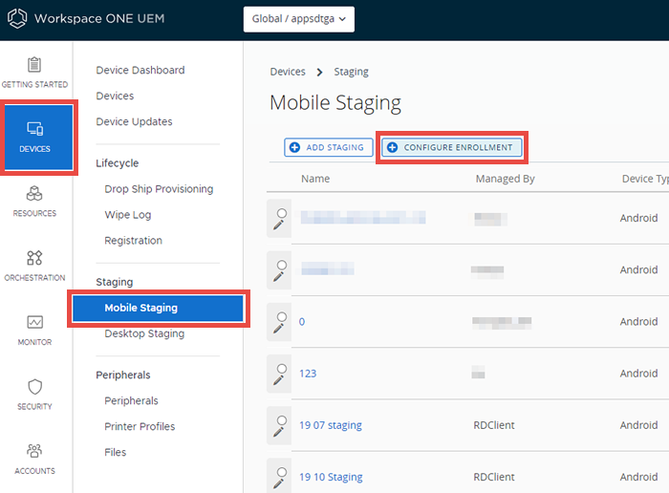
Task: Open the Wipe Log page
Action: [x=127, y=215]
